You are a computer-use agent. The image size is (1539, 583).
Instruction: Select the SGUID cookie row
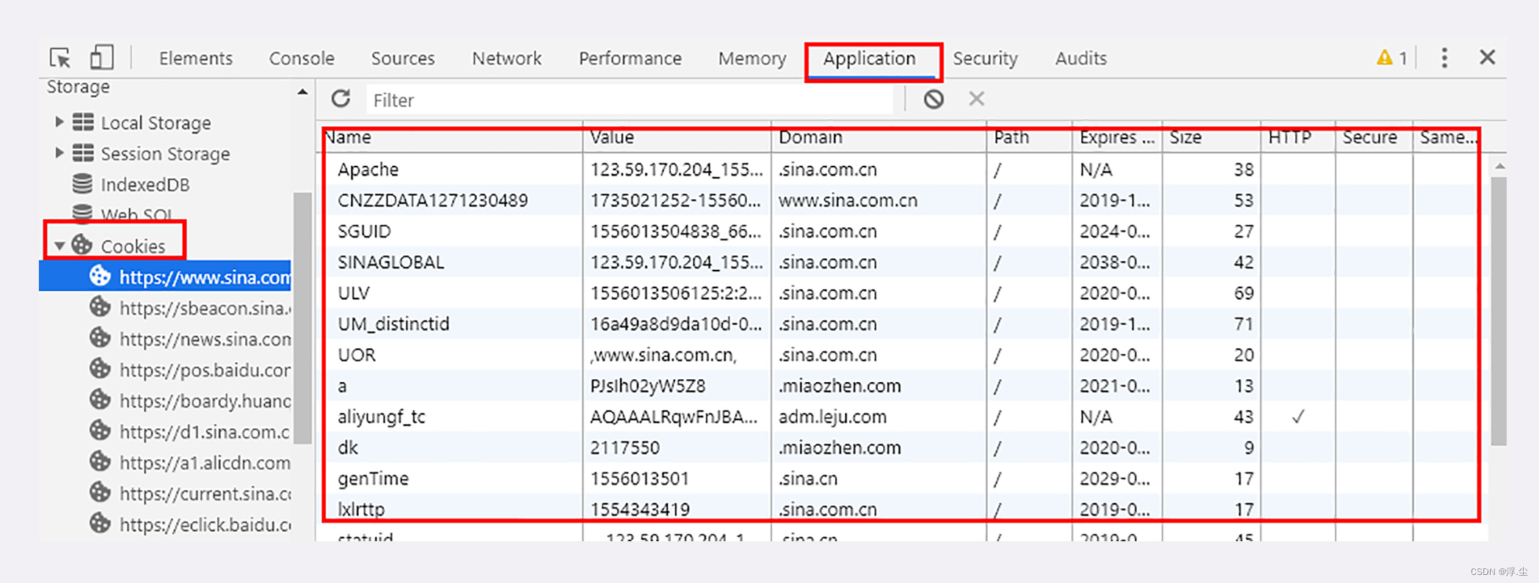click(901, 231)
